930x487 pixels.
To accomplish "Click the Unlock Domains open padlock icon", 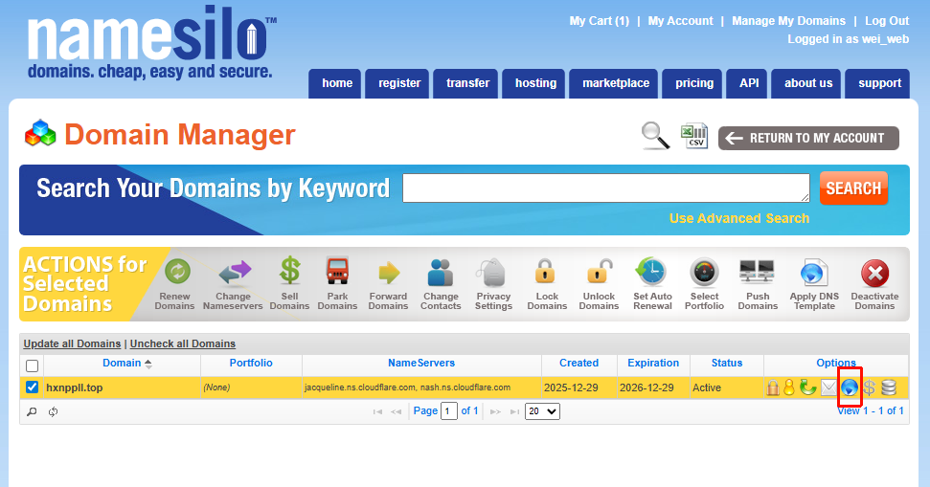I will click(600, 272).
